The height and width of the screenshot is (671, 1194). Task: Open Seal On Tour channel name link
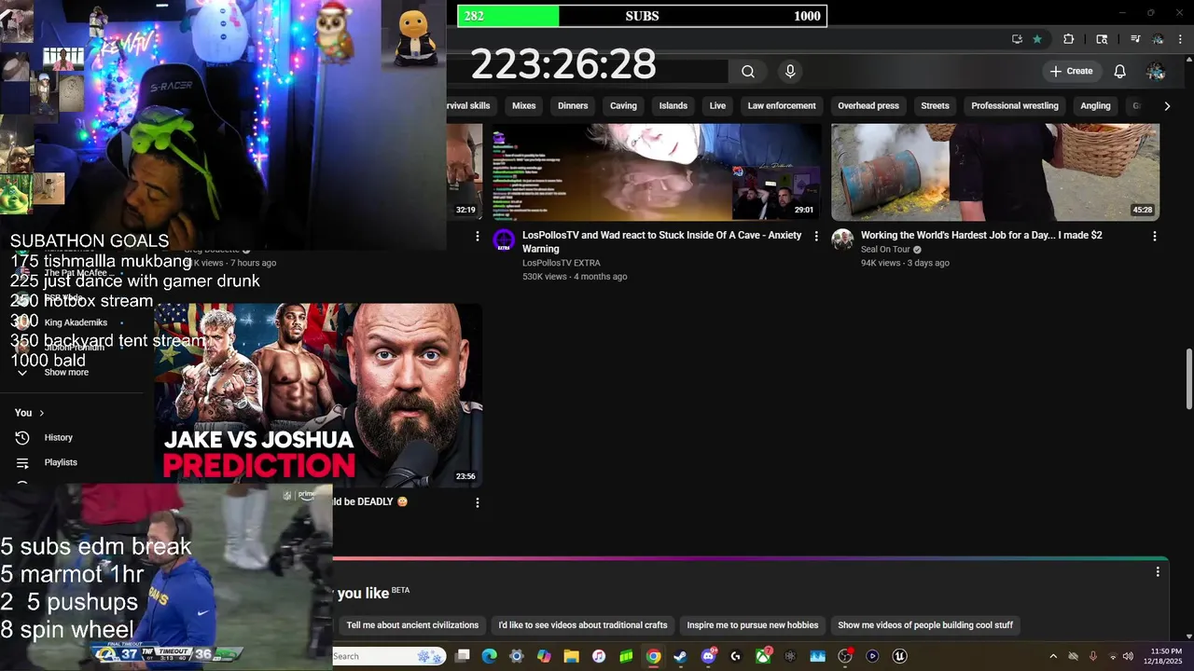(x=885, y=250)
